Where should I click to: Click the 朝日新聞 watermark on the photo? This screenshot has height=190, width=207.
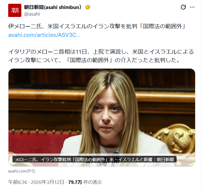102,160
